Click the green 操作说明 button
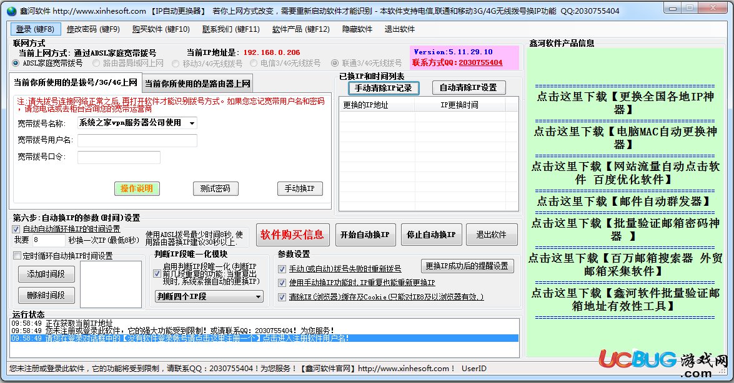 coord(137,188)
